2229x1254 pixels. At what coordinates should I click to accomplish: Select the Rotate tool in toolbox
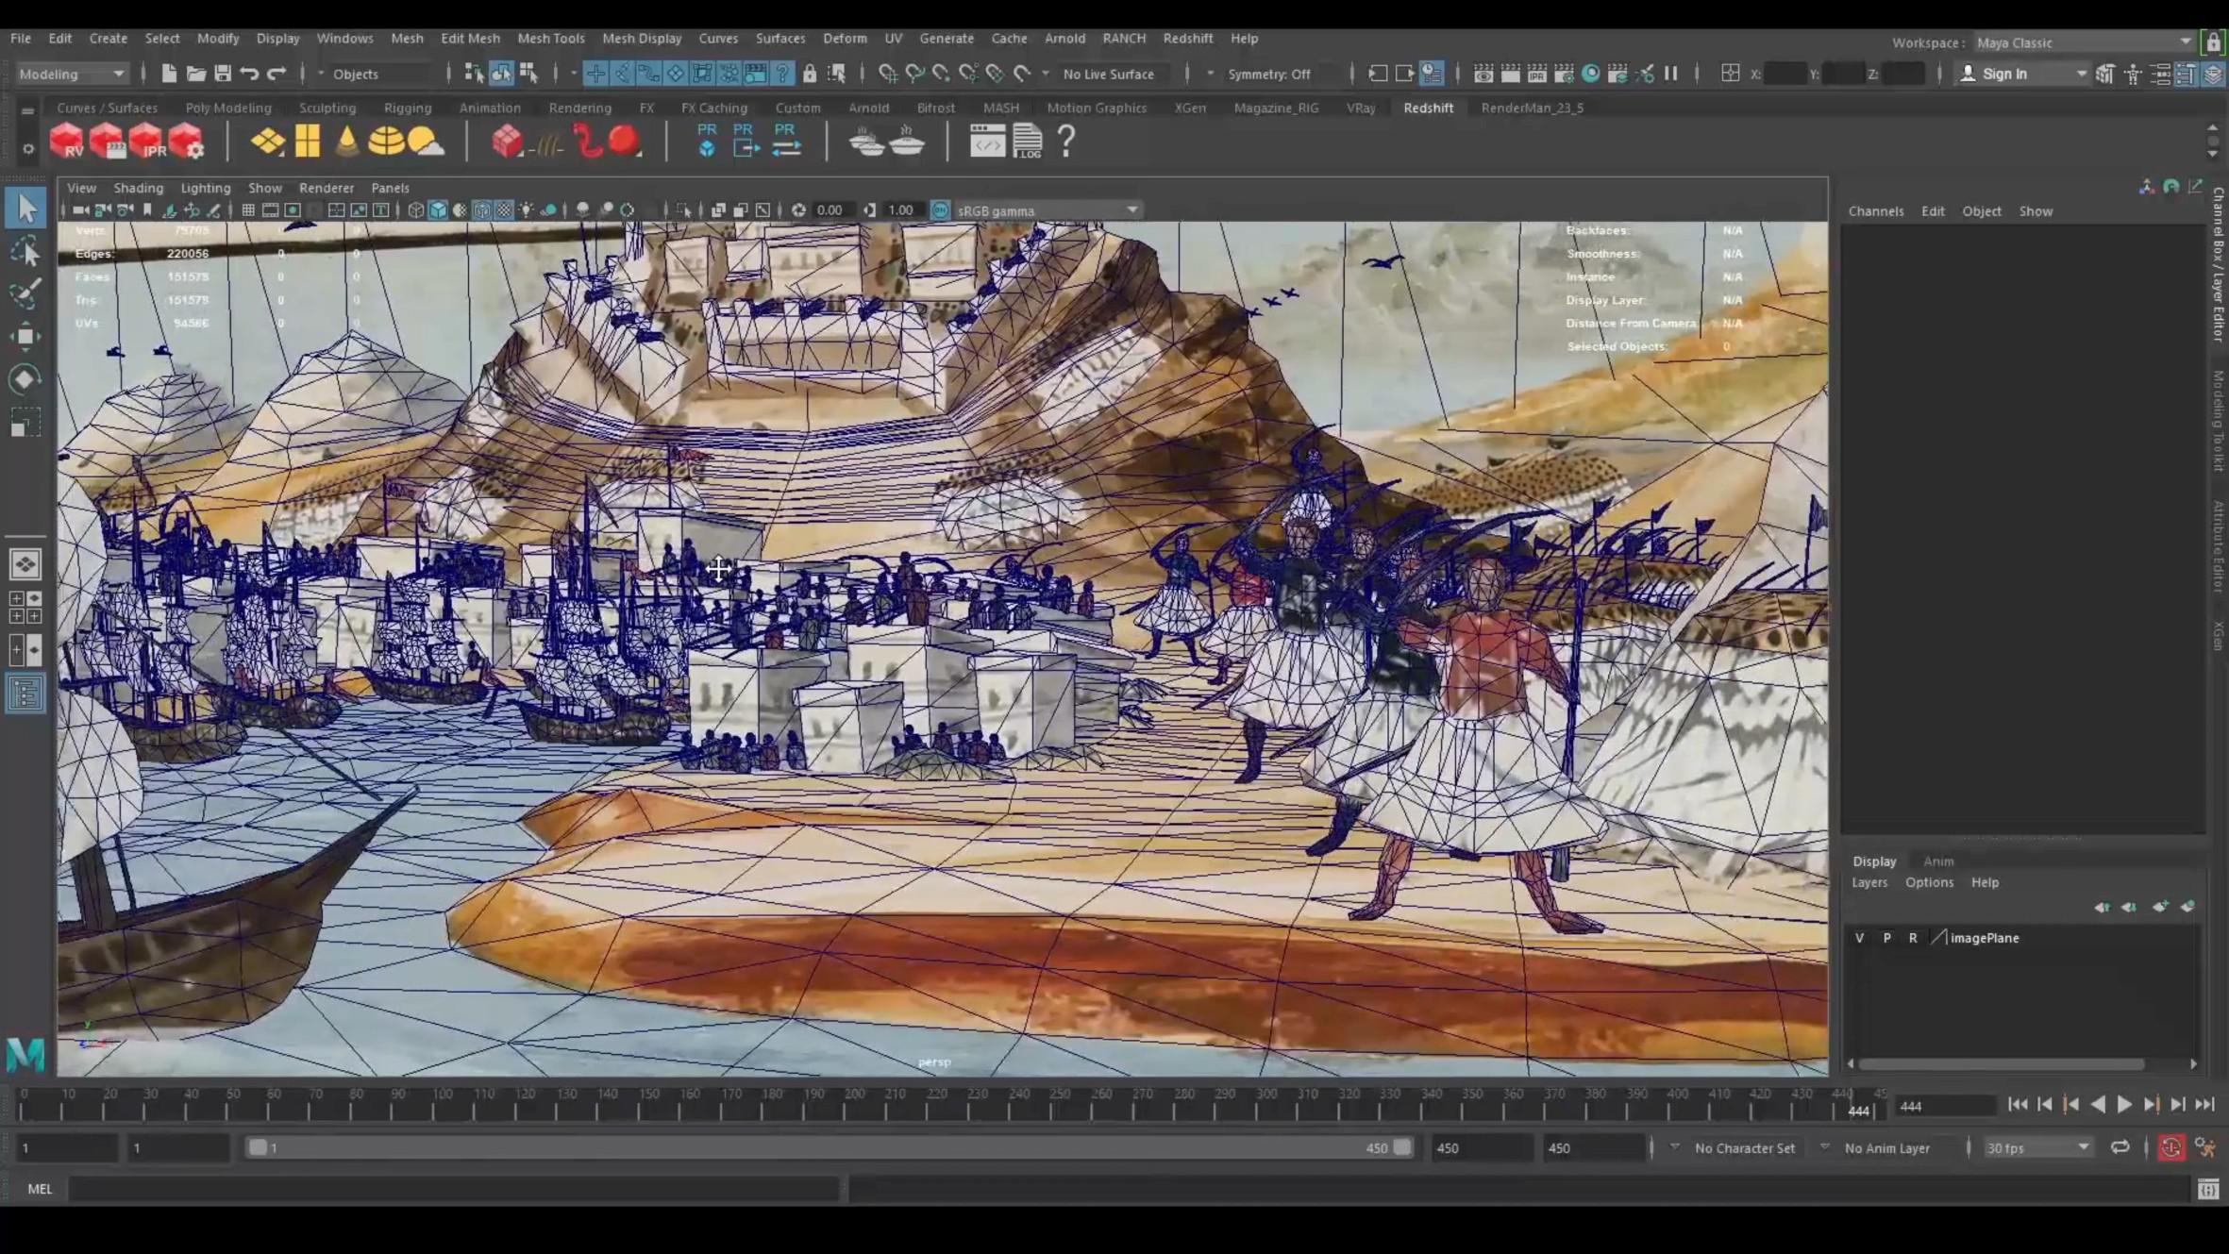tap(25, 379)
